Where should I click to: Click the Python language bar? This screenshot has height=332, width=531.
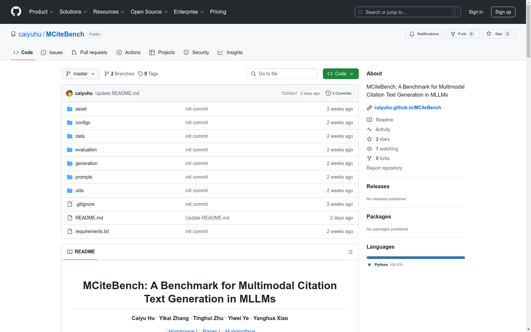click(416, 258)
